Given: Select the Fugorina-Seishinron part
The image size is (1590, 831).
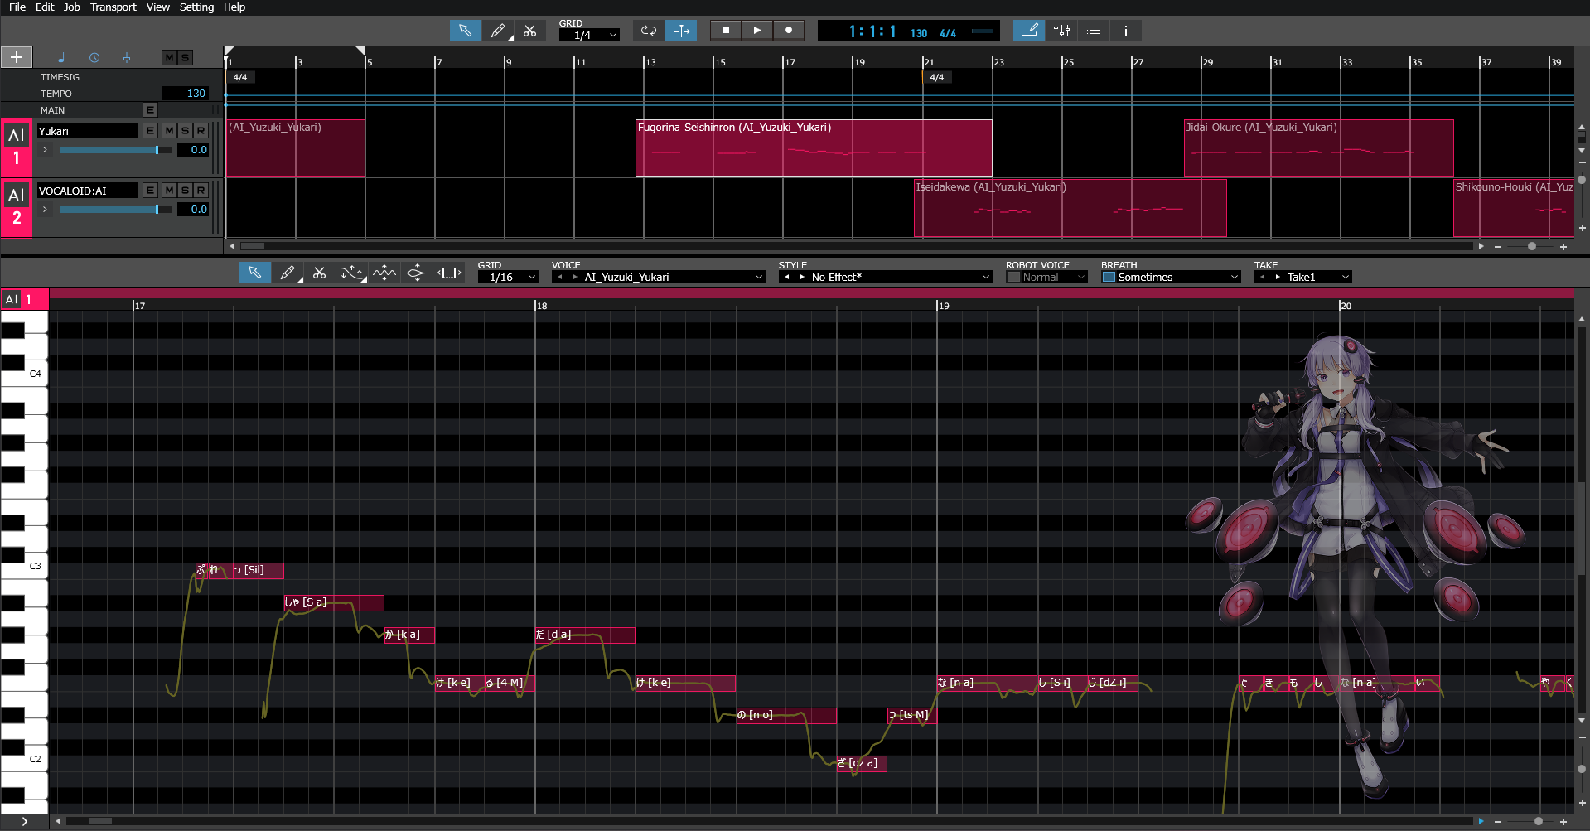Looking at the screenshot, I should point(814,148).
